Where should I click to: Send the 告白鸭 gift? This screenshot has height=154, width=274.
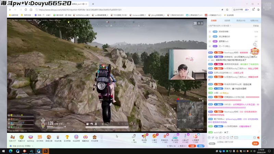point(144,139)
